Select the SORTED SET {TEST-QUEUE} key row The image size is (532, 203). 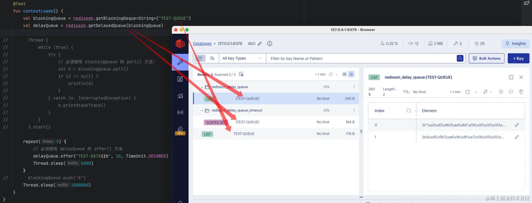tap(276, 122)
